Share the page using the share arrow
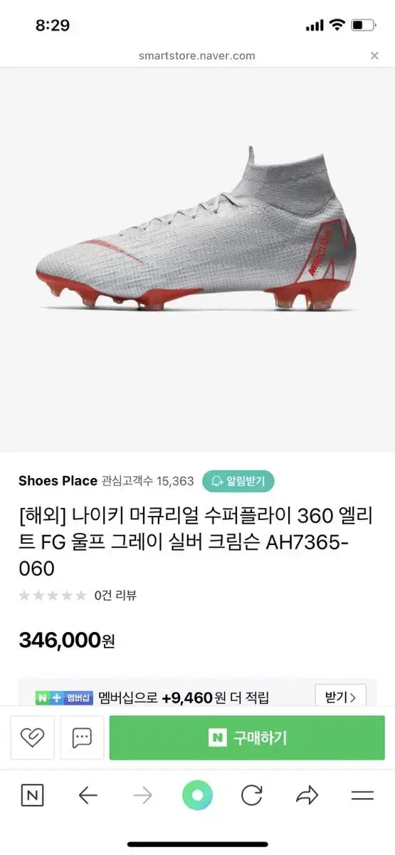The image size is (395, 855). pyautogui.click(x=307, y=795)
